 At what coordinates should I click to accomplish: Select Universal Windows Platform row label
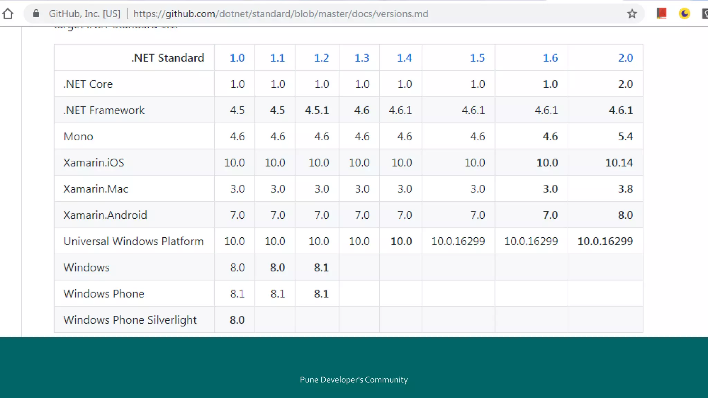point(134,241)
